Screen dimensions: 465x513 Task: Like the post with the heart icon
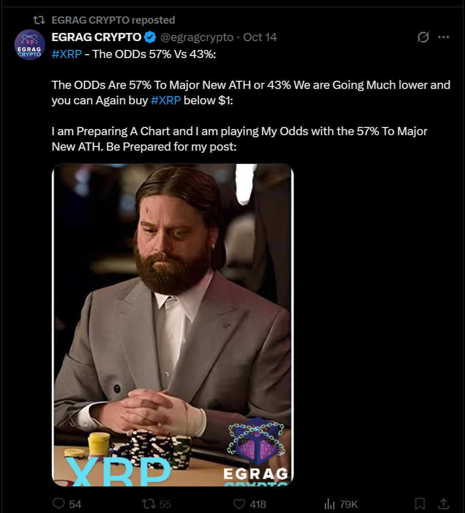tap(239, 504)
